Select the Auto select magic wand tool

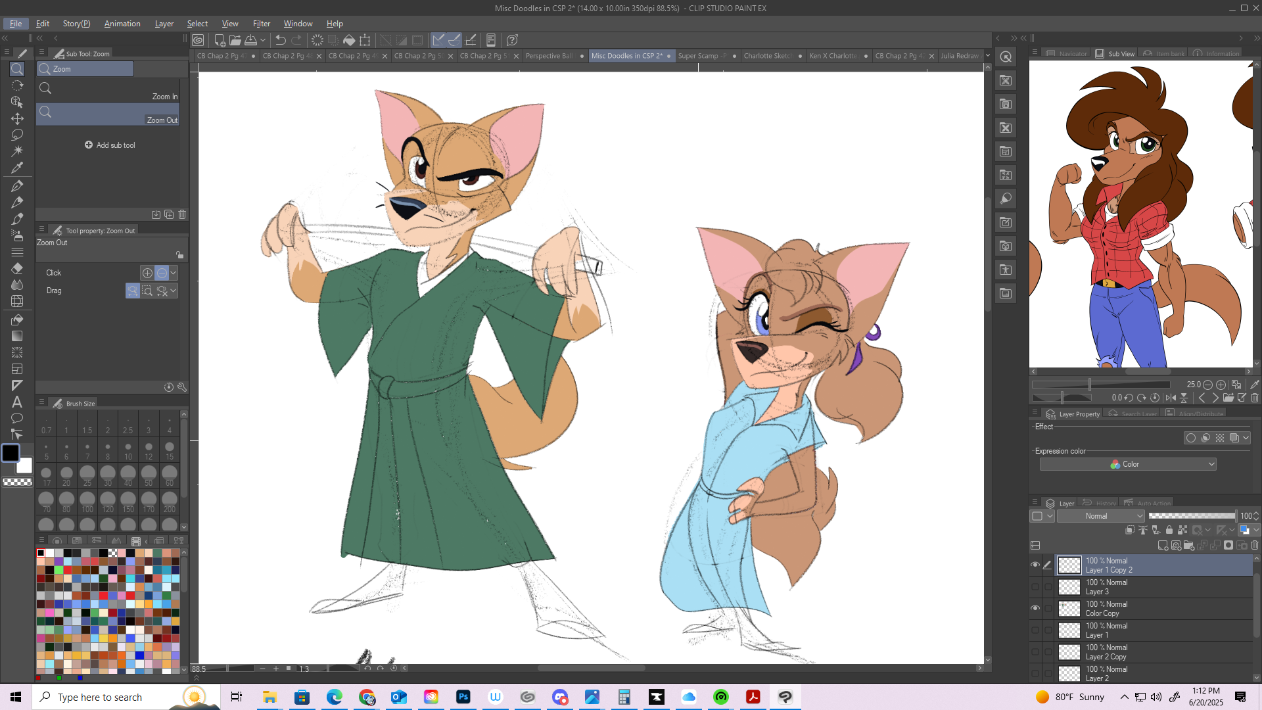[x=17, y=151]
